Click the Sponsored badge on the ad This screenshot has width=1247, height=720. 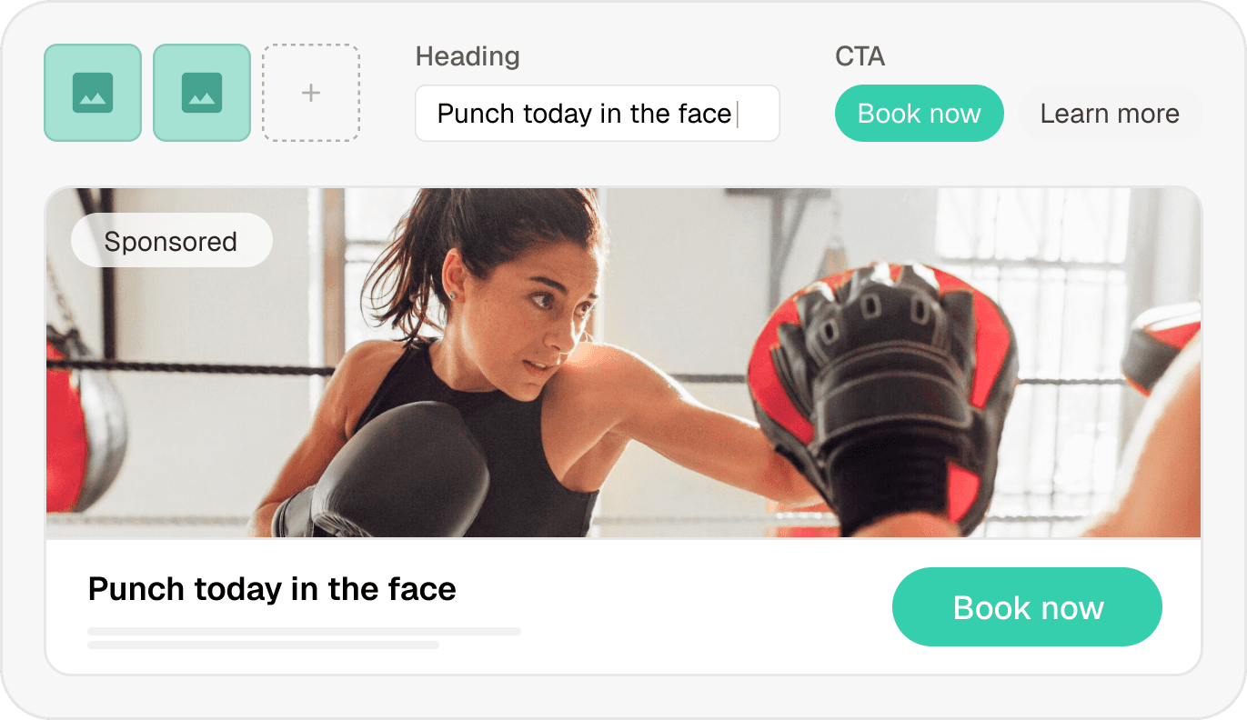tap(171, 241)
